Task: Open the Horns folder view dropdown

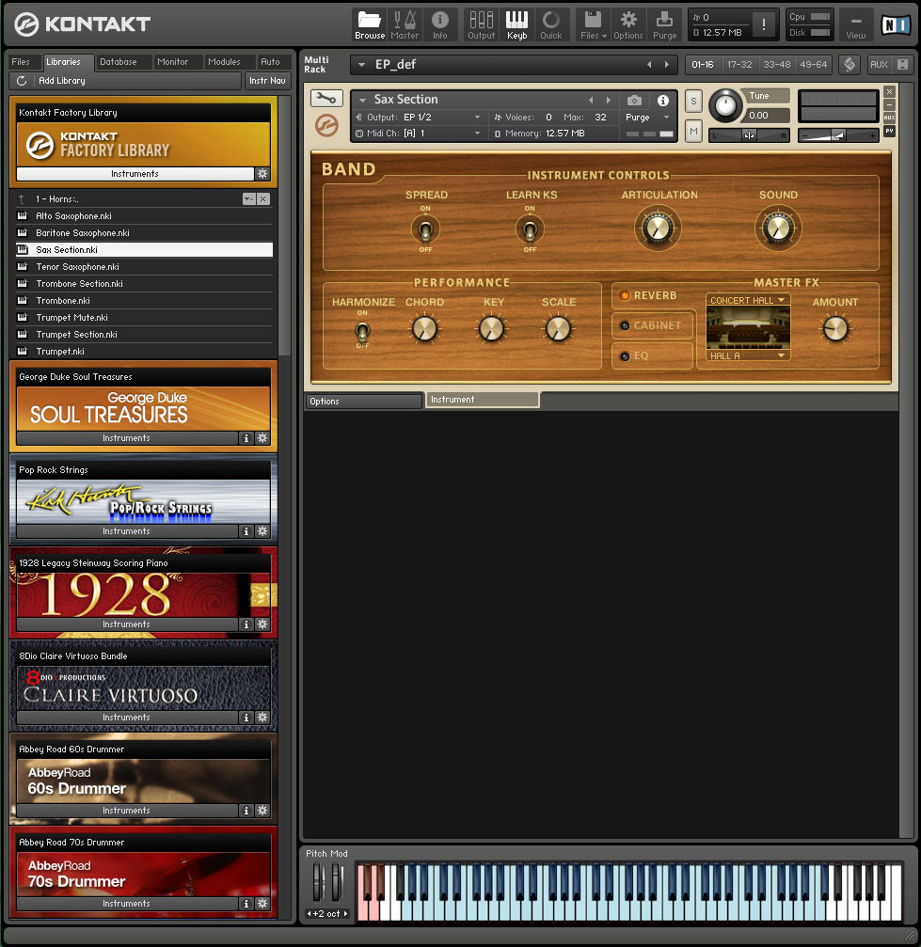Action: coord(248,198)
